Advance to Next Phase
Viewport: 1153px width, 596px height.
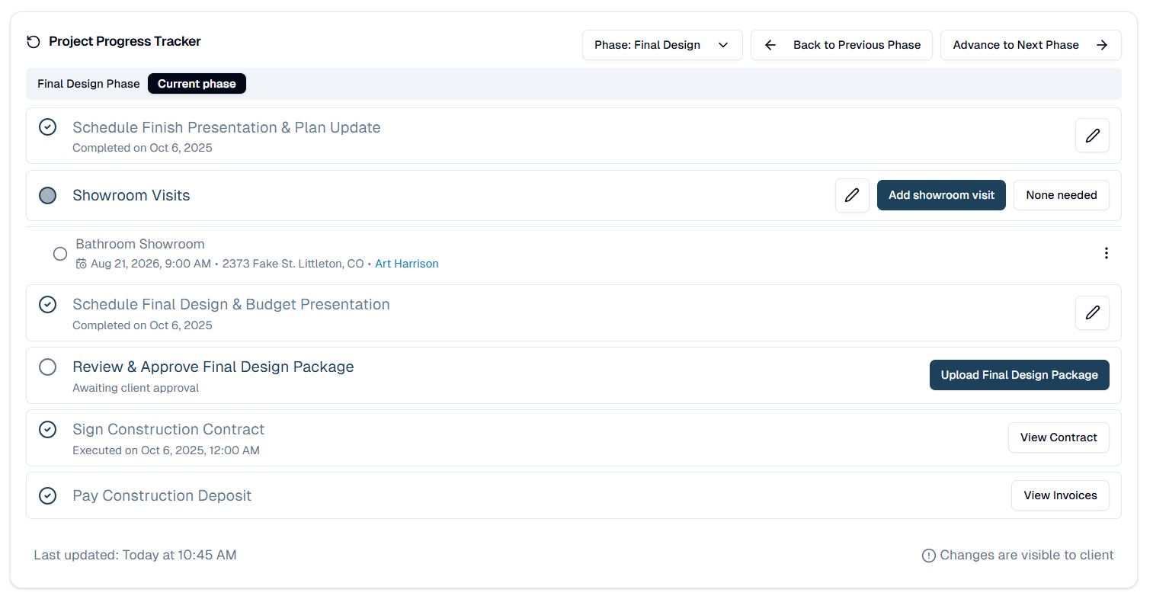point(1030,45)
